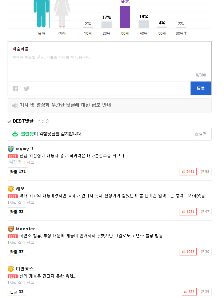Click Maester's profile badge icon
Image resolution: width=224 pixels, height=298 pixels.
click(11, 229)
